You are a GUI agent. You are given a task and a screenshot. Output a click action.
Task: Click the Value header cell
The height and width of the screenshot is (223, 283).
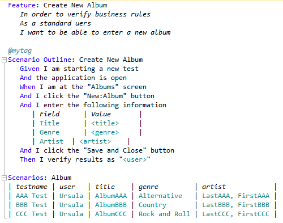tap(101, 114)
